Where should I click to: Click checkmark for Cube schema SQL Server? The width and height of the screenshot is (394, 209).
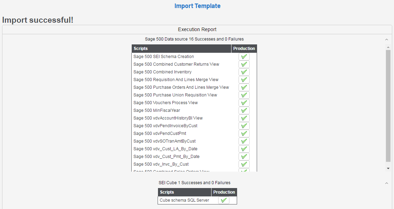224,200
